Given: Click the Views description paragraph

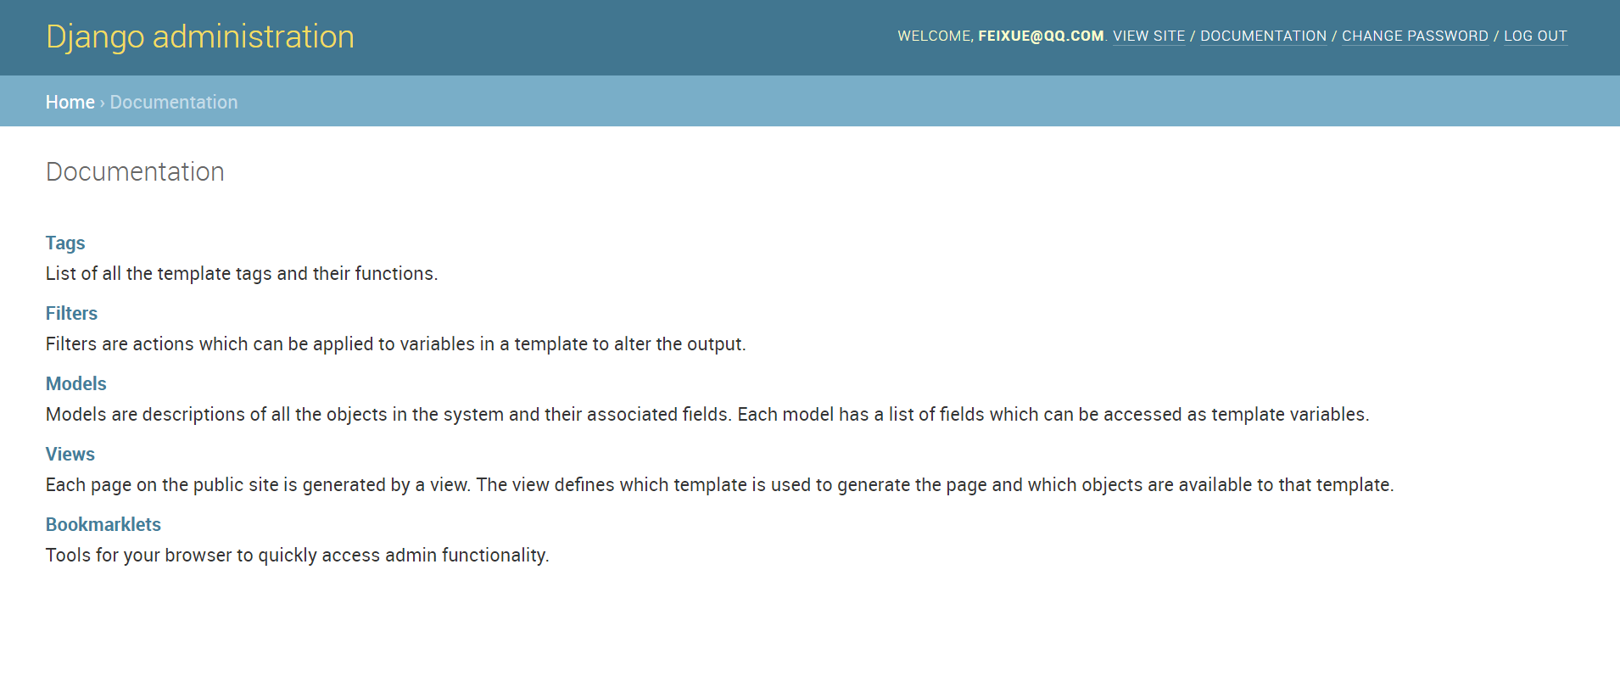Looking at the screenshot, I should [x=720, y=484].
